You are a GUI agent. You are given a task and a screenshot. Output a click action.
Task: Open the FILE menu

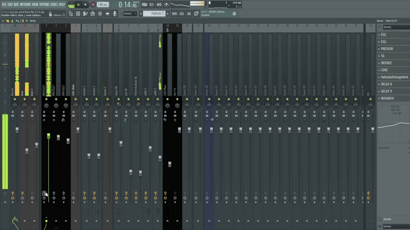(4, 4)
